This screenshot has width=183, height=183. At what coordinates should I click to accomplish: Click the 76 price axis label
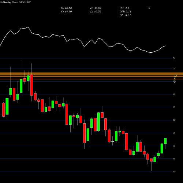point(174,58)
